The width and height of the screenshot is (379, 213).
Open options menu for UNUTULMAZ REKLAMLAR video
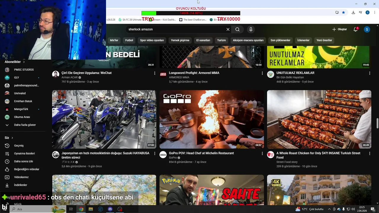point(370,73)
